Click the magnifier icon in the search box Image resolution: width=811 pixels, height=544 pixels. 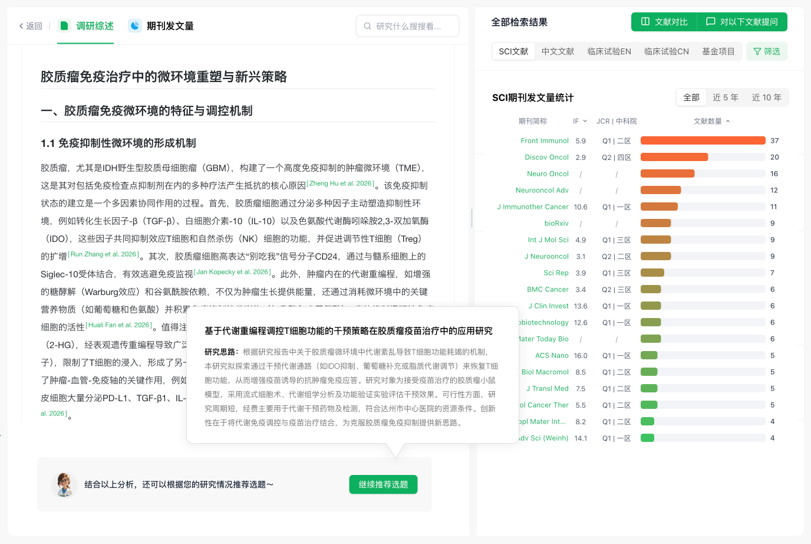point(368,26)
